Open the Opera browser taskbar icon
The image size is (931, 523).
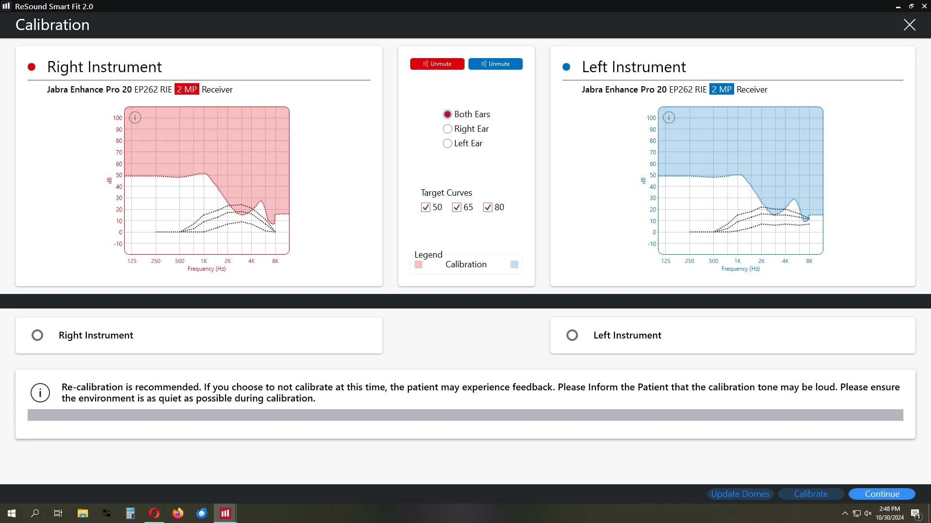154,513
